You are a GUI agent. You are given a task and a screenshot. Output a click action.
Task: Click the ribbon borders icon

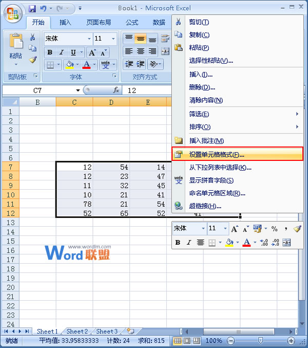click(50, 65)
